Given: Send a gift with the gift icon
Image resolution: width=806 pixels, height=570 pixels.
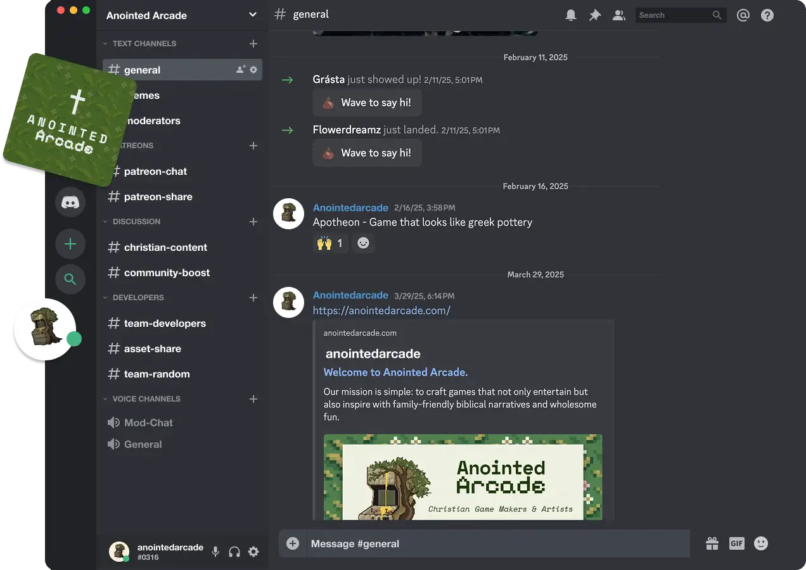Looking at the screenshot, I should click(x=712, y=543).
